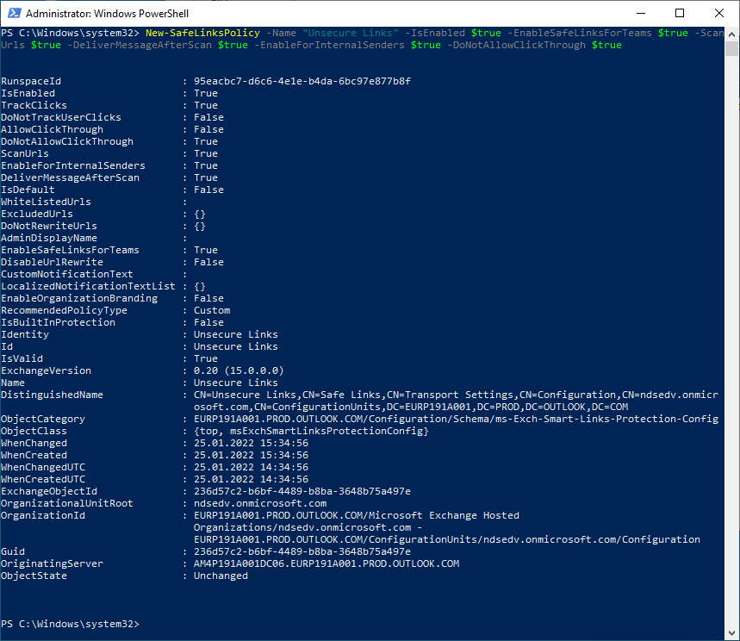Maximize the PowerShell window

pos(680,14)
